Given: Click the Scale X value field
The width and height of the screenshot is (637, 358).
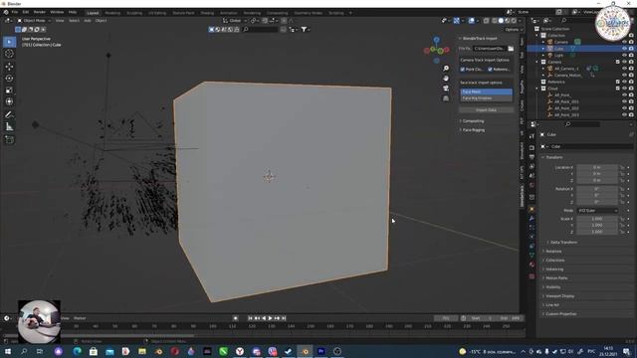Looking at the screenshot, I should click(597, 219).
